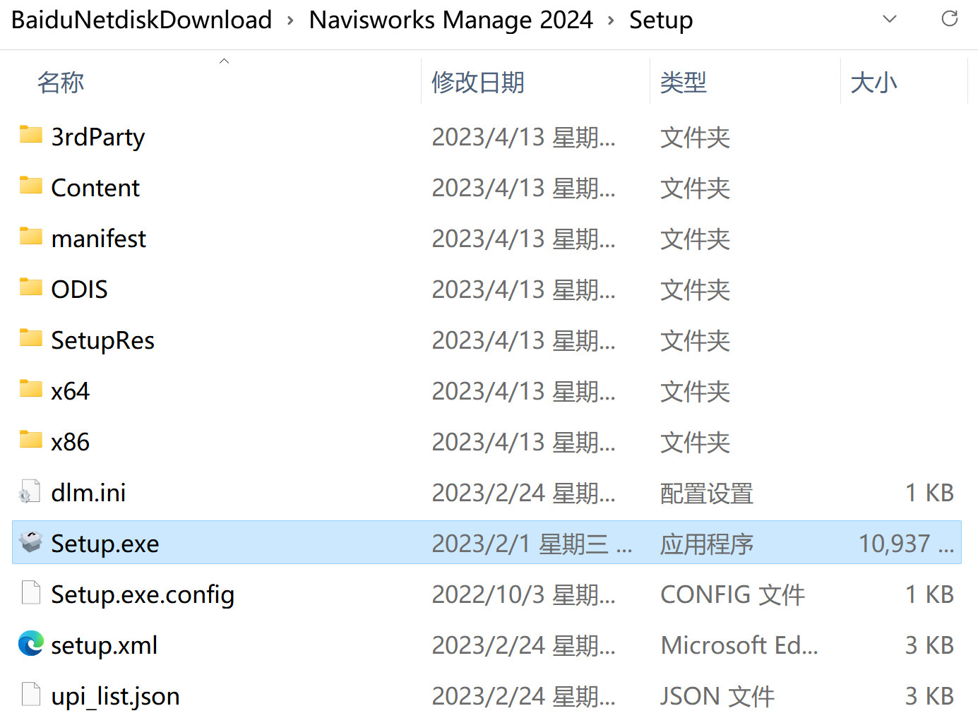Click 配置设置 type of dlm.ini
978x718 pixels.
coord(707,493)
